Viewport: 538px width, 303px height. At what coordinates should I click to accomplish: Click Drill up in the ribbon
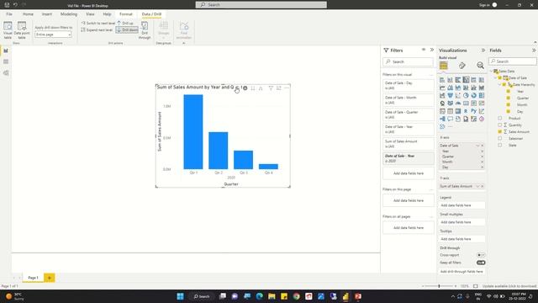coord(125,23)
